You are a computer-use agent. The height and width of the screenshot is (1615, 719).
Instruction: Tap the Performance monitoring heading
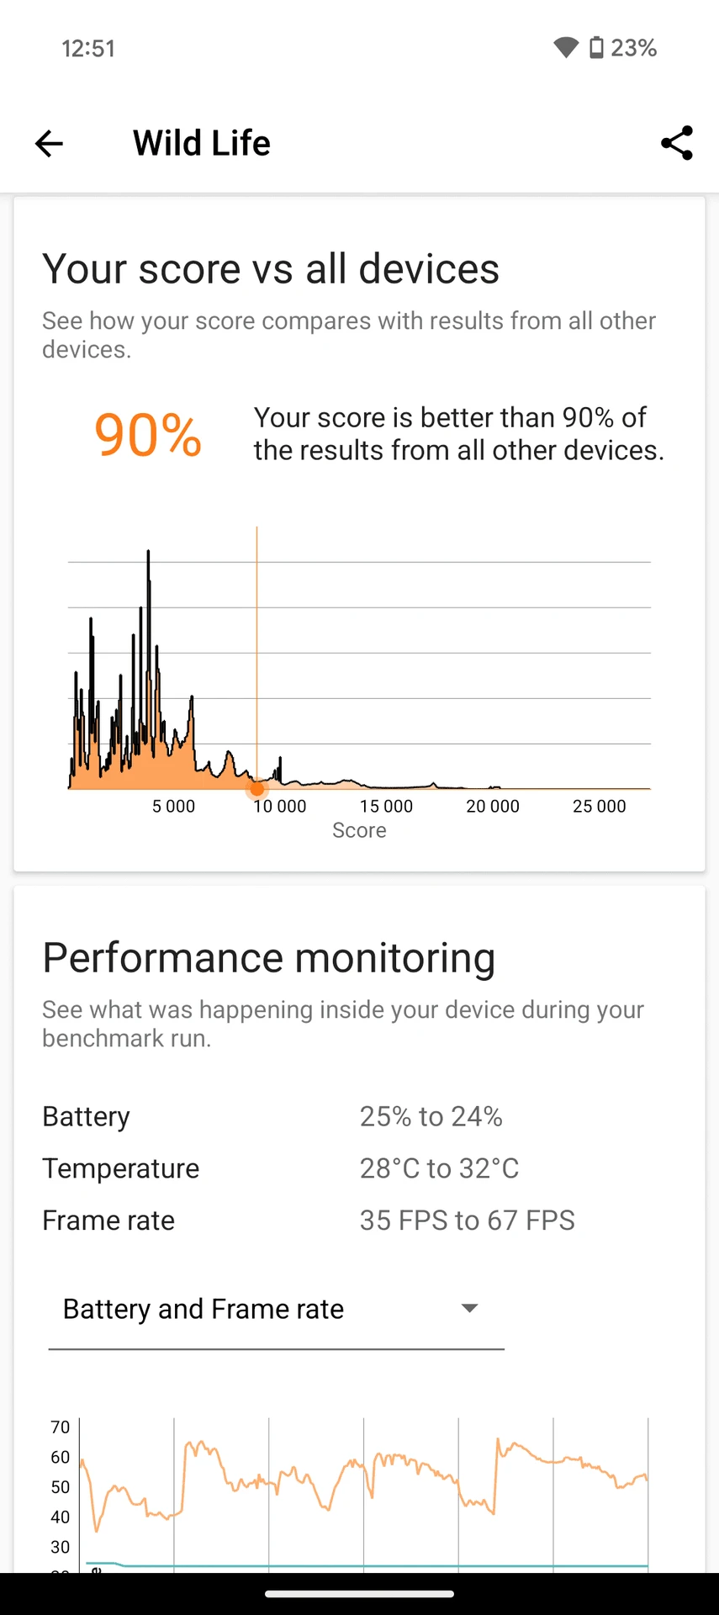[269, 958]
